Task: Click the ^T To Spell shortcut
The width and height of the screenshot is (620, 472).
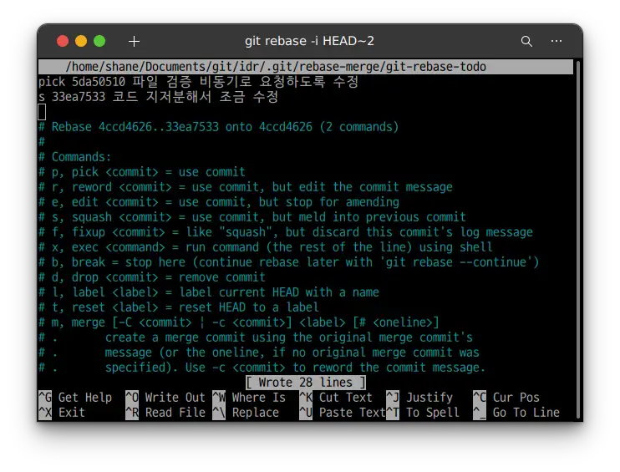Action: click(423, 413)
